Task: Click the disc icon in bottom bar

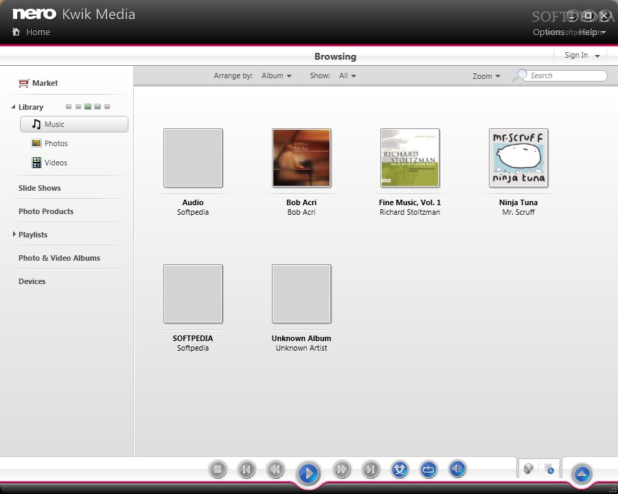Action: coord(529,469)
